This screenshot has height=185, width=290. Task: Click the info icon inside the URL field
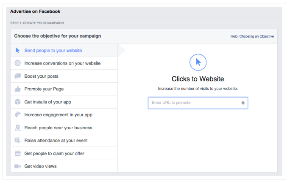coord(243,103)
